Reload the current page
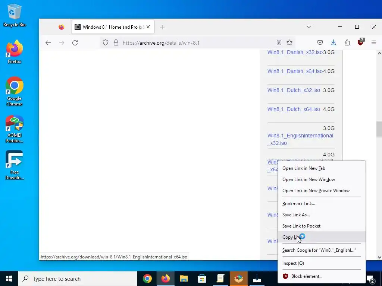The image size is (382, 286). (x=75, y=43)
